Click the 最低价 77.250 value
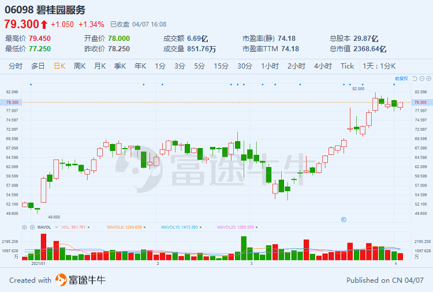The width and height of the screenshot is (433, 292). [40, 49]
